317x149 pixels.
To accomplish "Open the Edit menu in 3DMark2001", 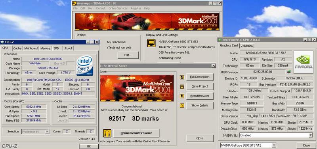I will click(x=83, y=8).
